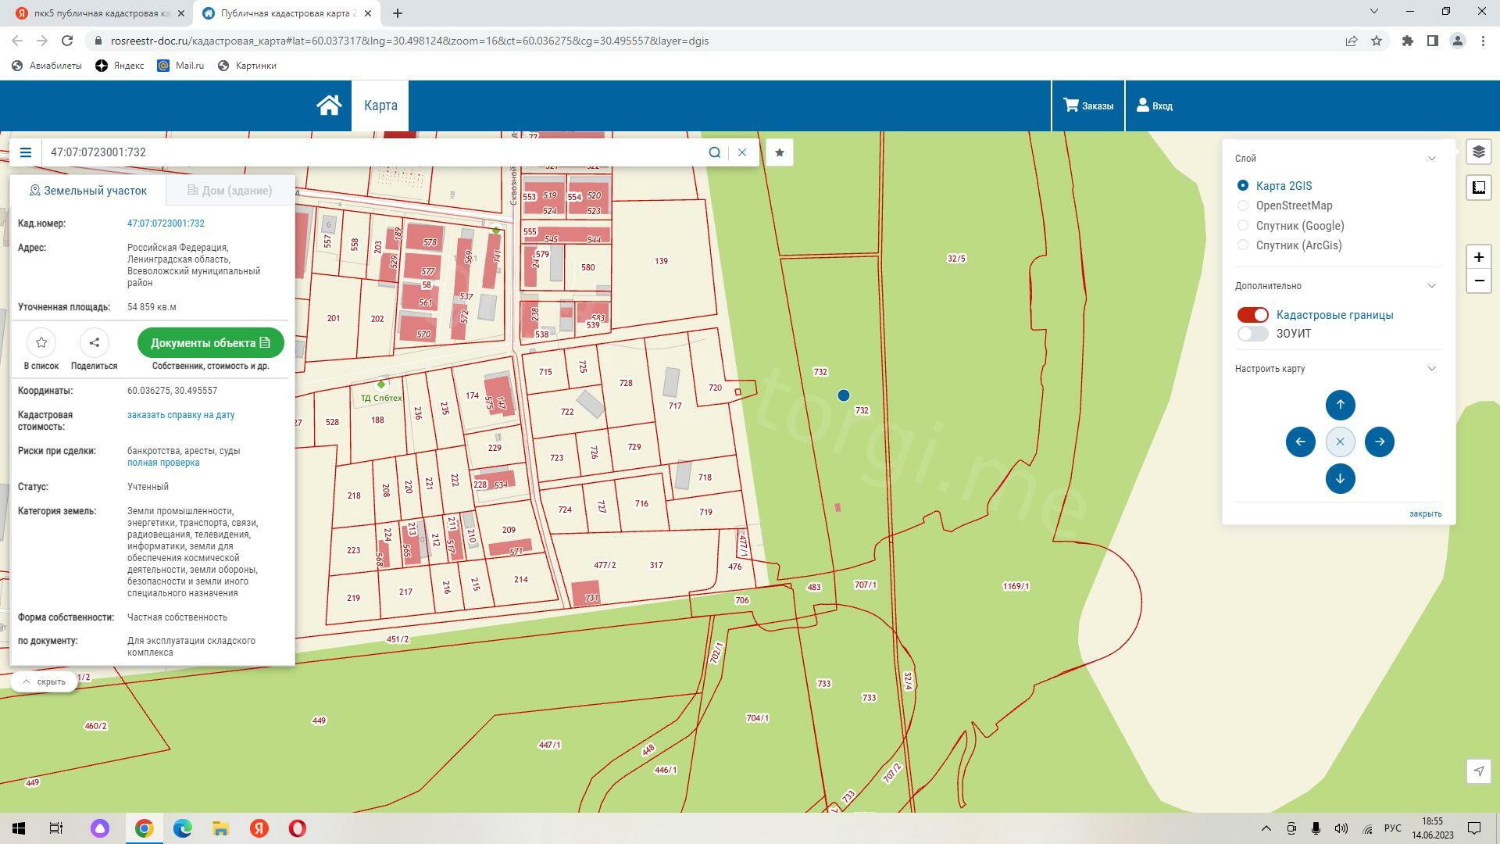Click the geolocation arrow icon

[1478, 771]
